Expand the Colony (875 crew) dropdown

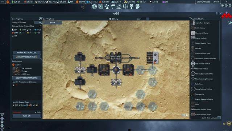coord(38,23)
